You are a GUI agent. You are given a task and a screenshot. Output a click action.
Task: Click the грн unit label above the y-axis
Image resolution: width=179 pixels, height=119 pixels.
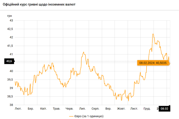coord(9,16)
